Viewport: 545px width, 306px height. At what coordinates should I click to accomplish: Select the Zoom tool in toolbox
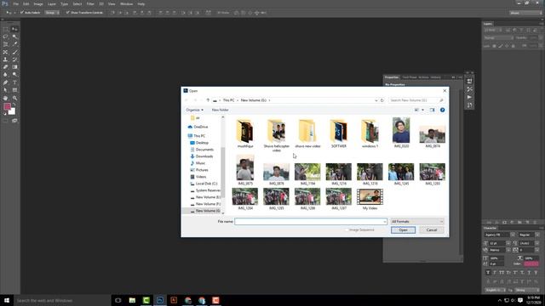[14, 99]
